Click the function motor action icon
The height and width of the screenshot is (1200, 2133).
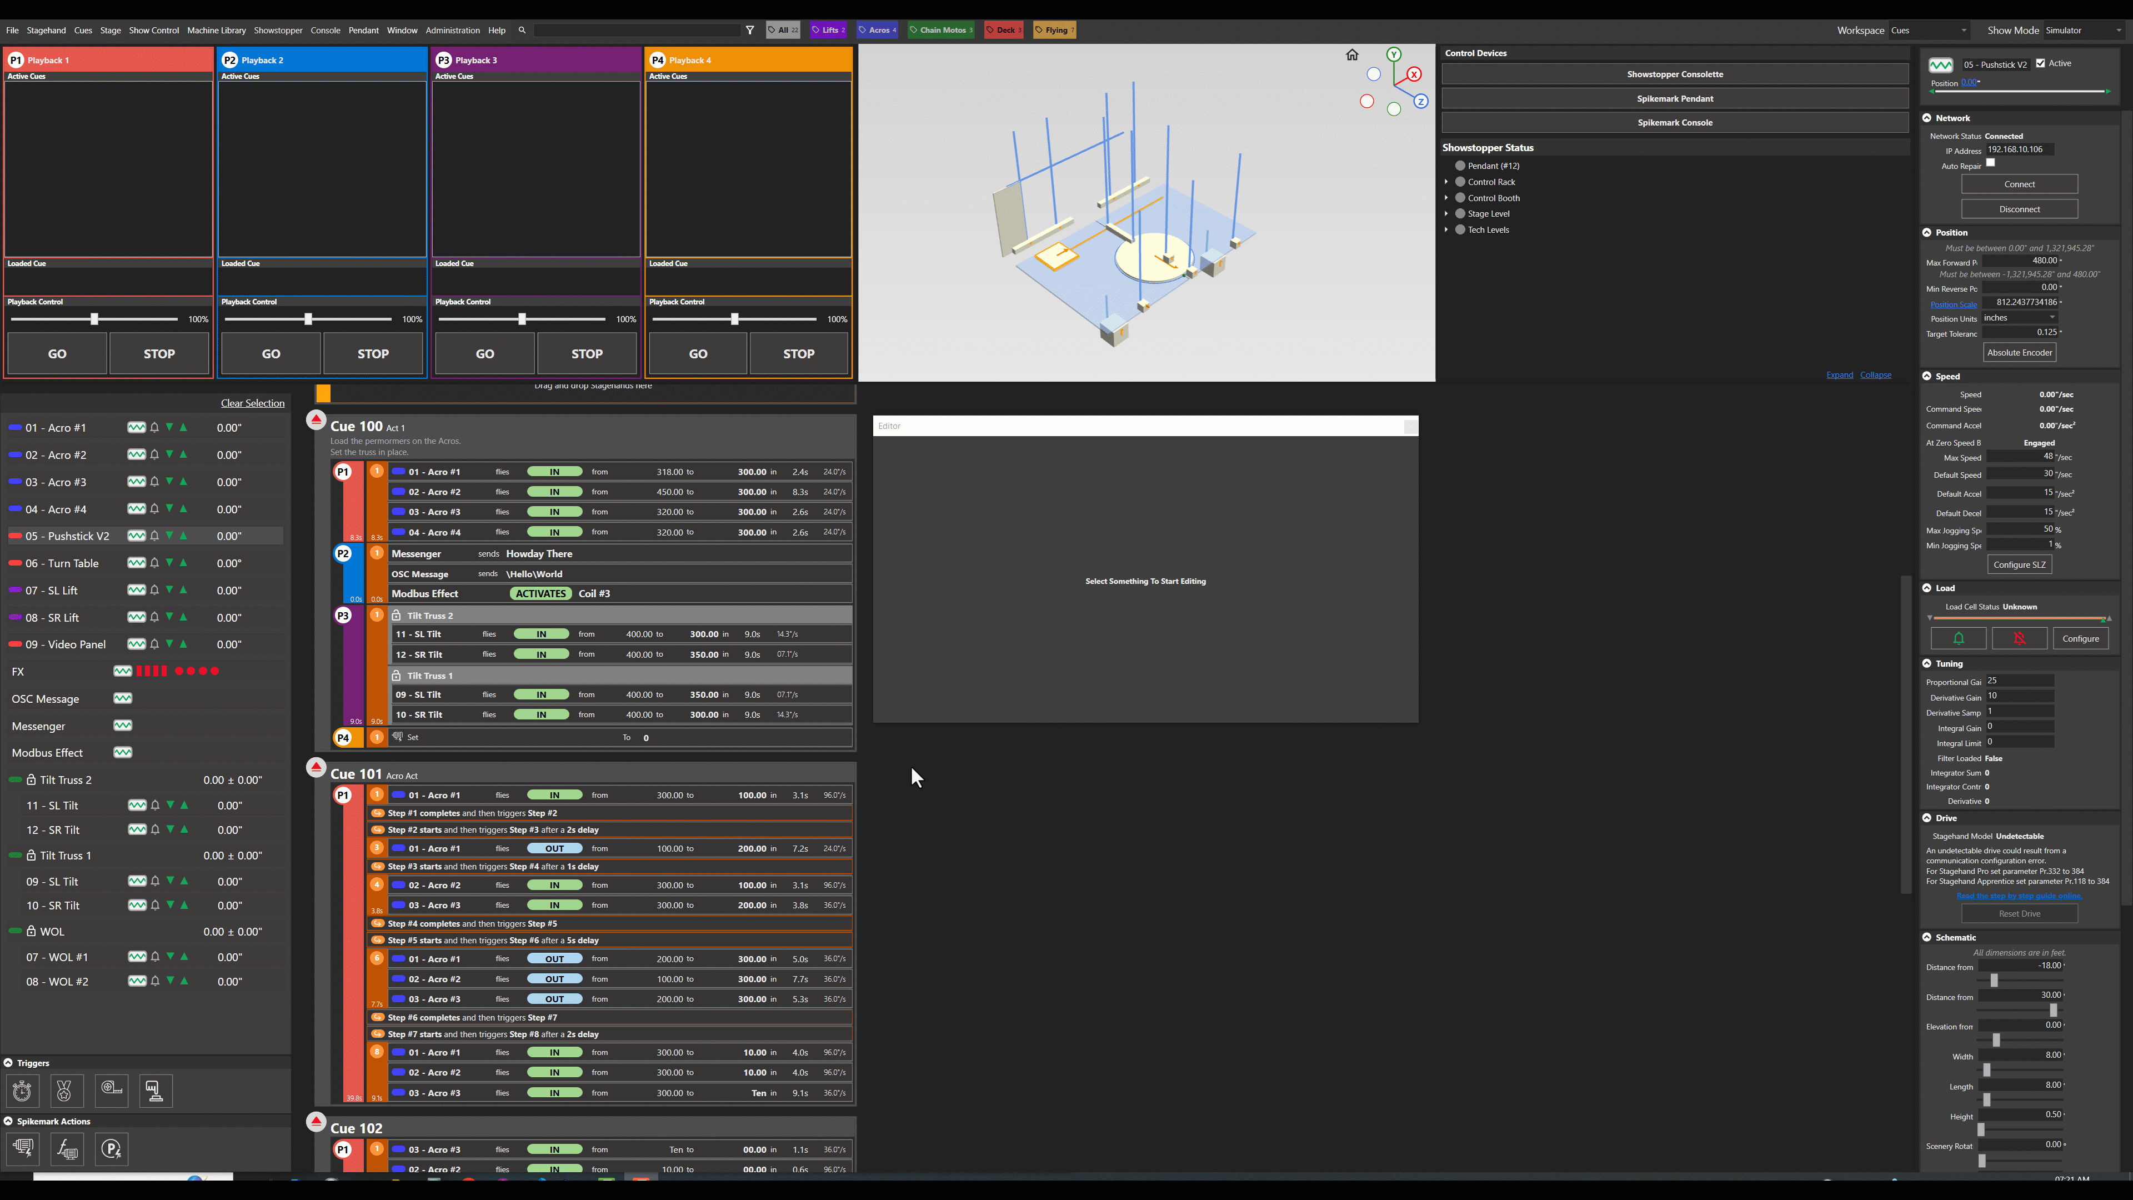pos(67,1149)
